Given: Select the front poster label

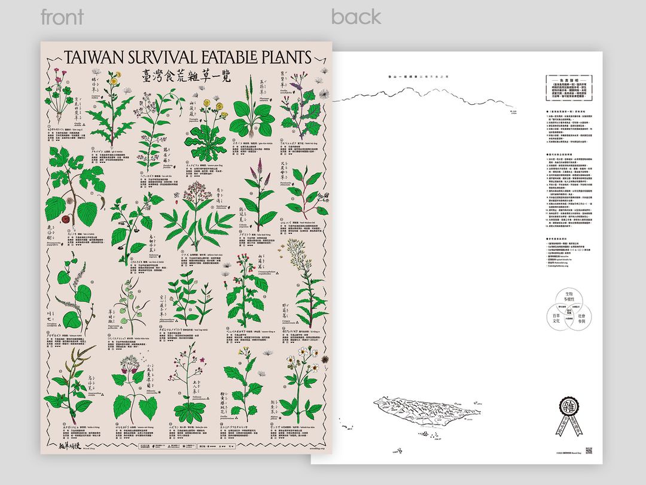Looking at the screenshot, I should point(62,17).
